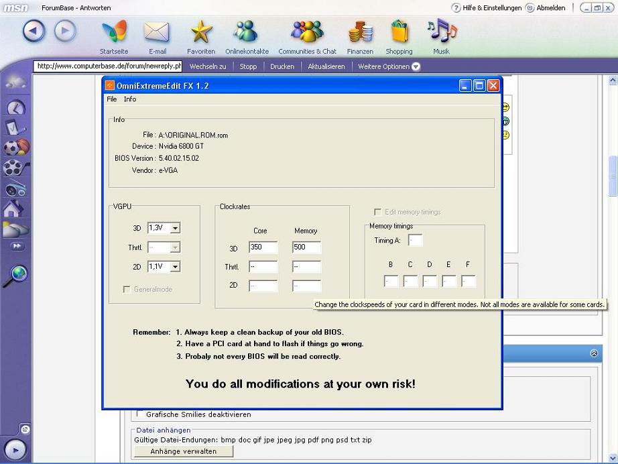This screenshot has height=464, width=618.
Task: Open the 2D VGPU voltage dropdown
Action: click(176, 267)
